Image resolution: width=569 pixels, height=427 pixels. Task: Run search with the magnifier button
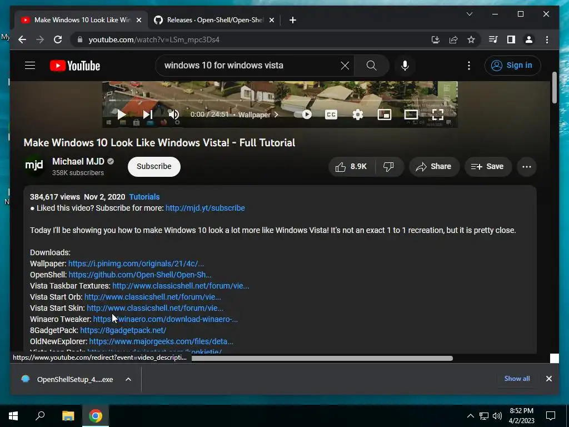tap(371, 66)
